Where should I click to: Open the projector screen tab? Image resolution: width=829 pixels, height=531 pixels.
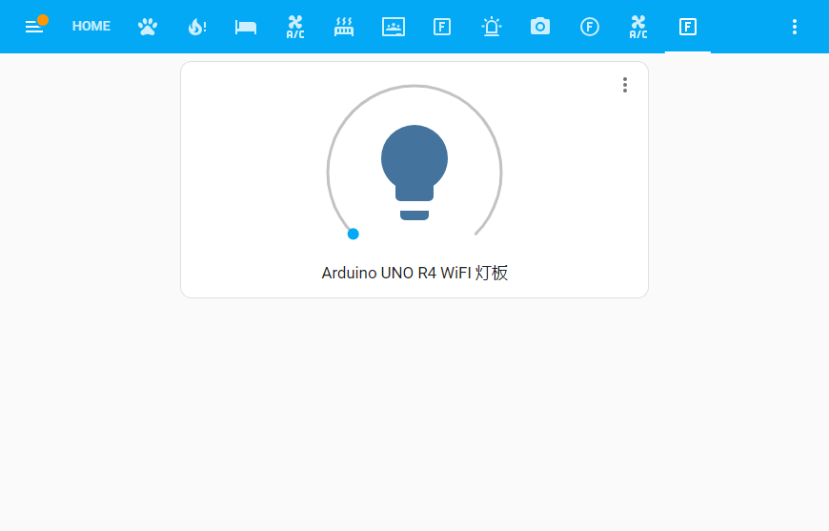[394, 27]
